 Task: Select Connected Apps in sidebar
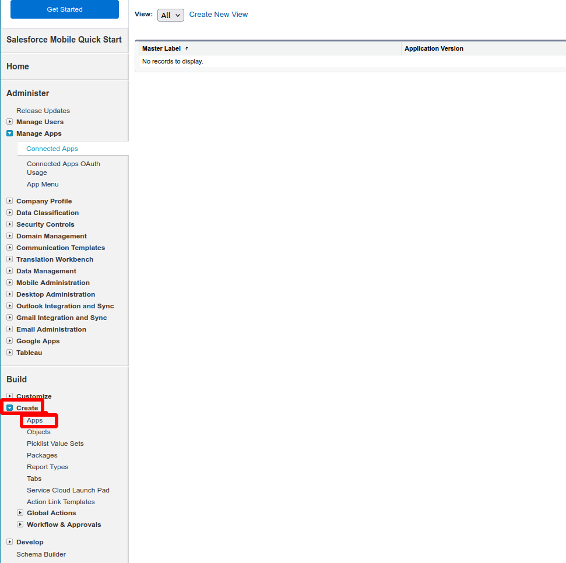click(52, 149)
